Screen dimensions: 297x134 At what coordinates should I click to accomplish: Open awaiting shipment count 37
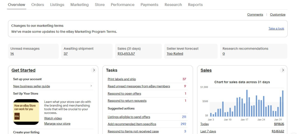(x=66, y=54)
